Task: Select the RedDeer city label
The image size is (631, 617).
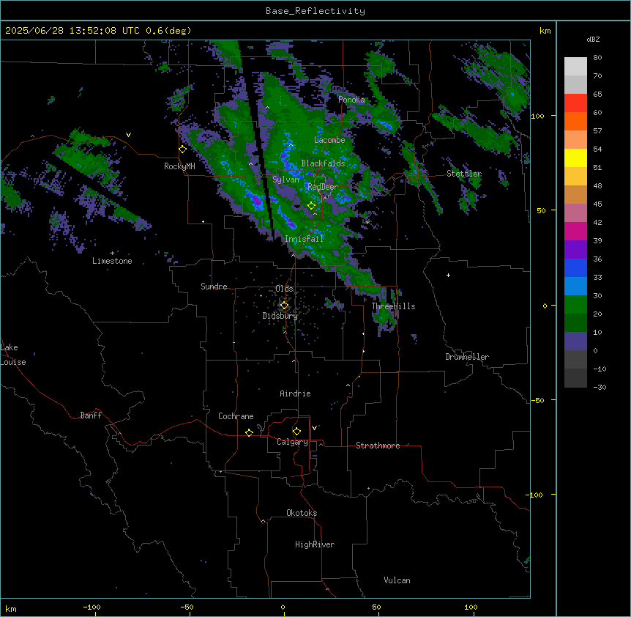Action: [x=323, y=187]
